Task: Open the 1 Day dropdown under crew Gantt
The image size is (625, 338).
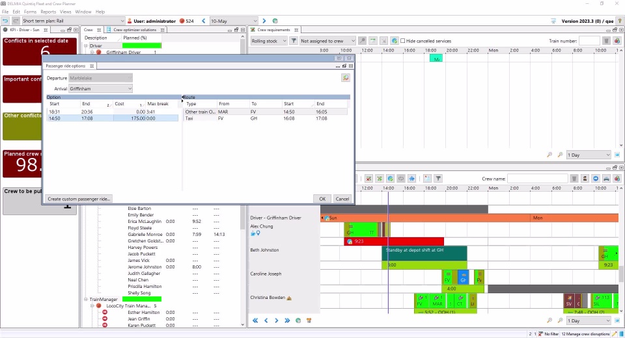Action: (x=589, y=321)
